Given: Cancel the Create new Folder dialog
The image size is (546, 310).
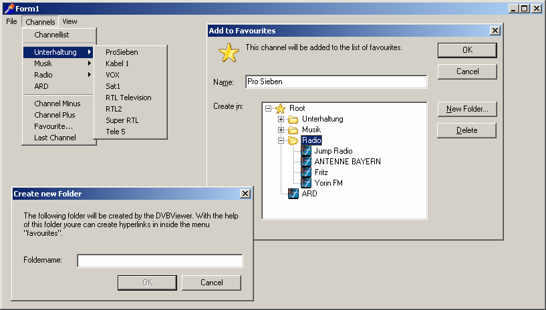Looking at the screenshot, I should [x=211, y=283].
